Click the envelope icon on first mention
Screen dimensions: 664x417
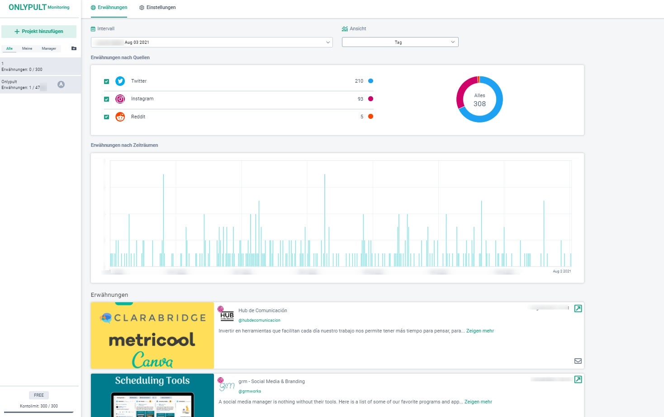(x=578, y=361)
